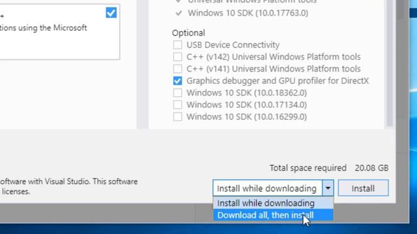Click the installation details vertical scrollbar
Screen dimensions: 417x234
click(390, 63)
